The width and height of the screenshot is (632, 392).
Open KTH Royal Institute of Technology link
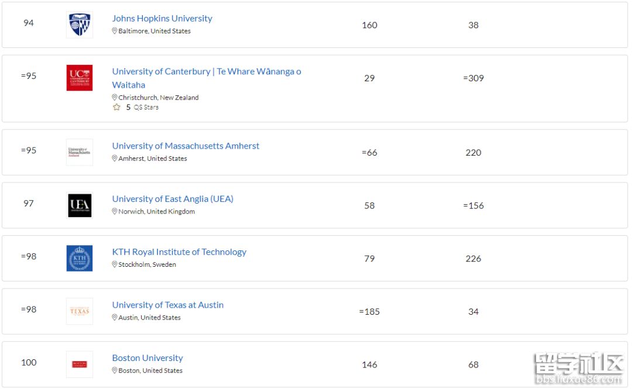(x=179, y=252)
